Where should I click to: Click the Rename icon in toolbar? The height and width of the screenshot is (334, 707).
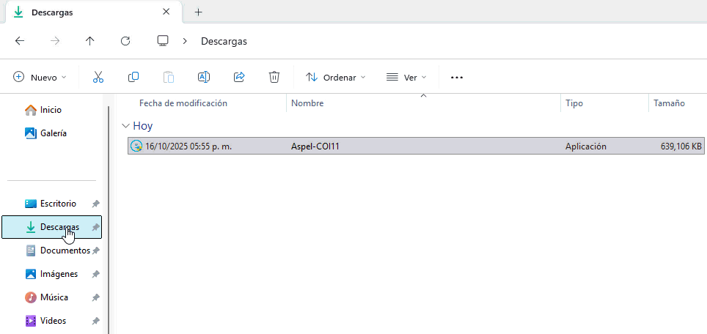click(x=204, y=77)
